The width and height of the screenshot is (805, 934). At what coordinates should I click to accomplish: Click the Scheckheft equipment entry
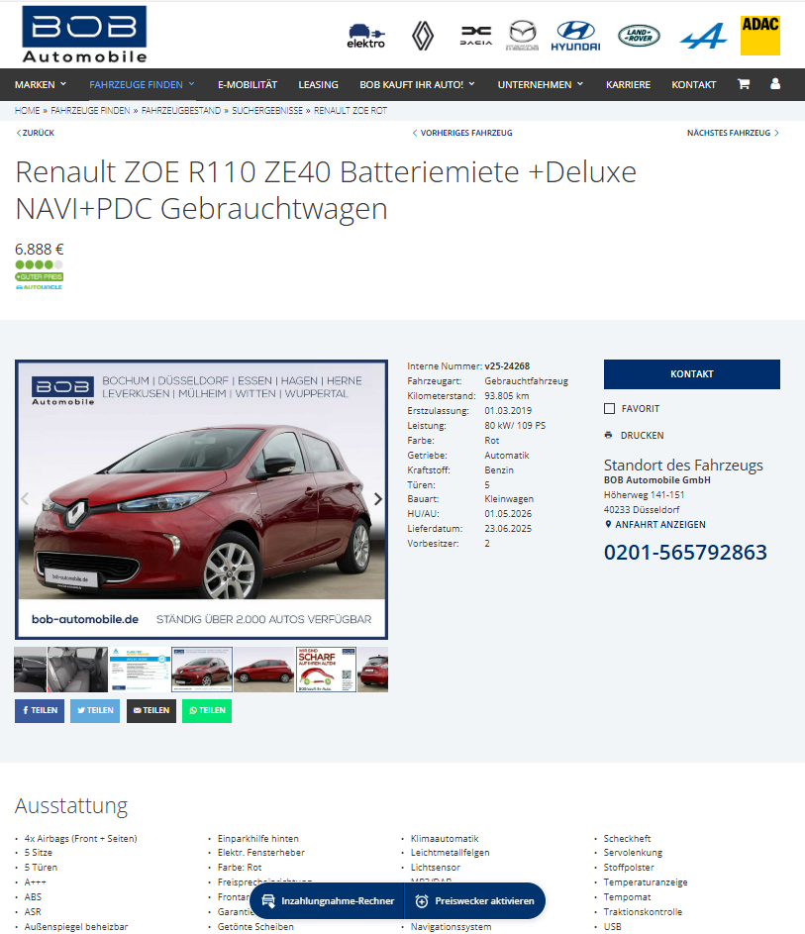(627, 838)
